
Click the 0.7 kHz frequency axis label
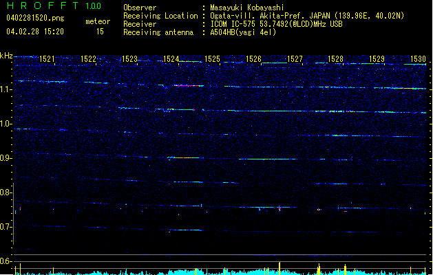6,227
